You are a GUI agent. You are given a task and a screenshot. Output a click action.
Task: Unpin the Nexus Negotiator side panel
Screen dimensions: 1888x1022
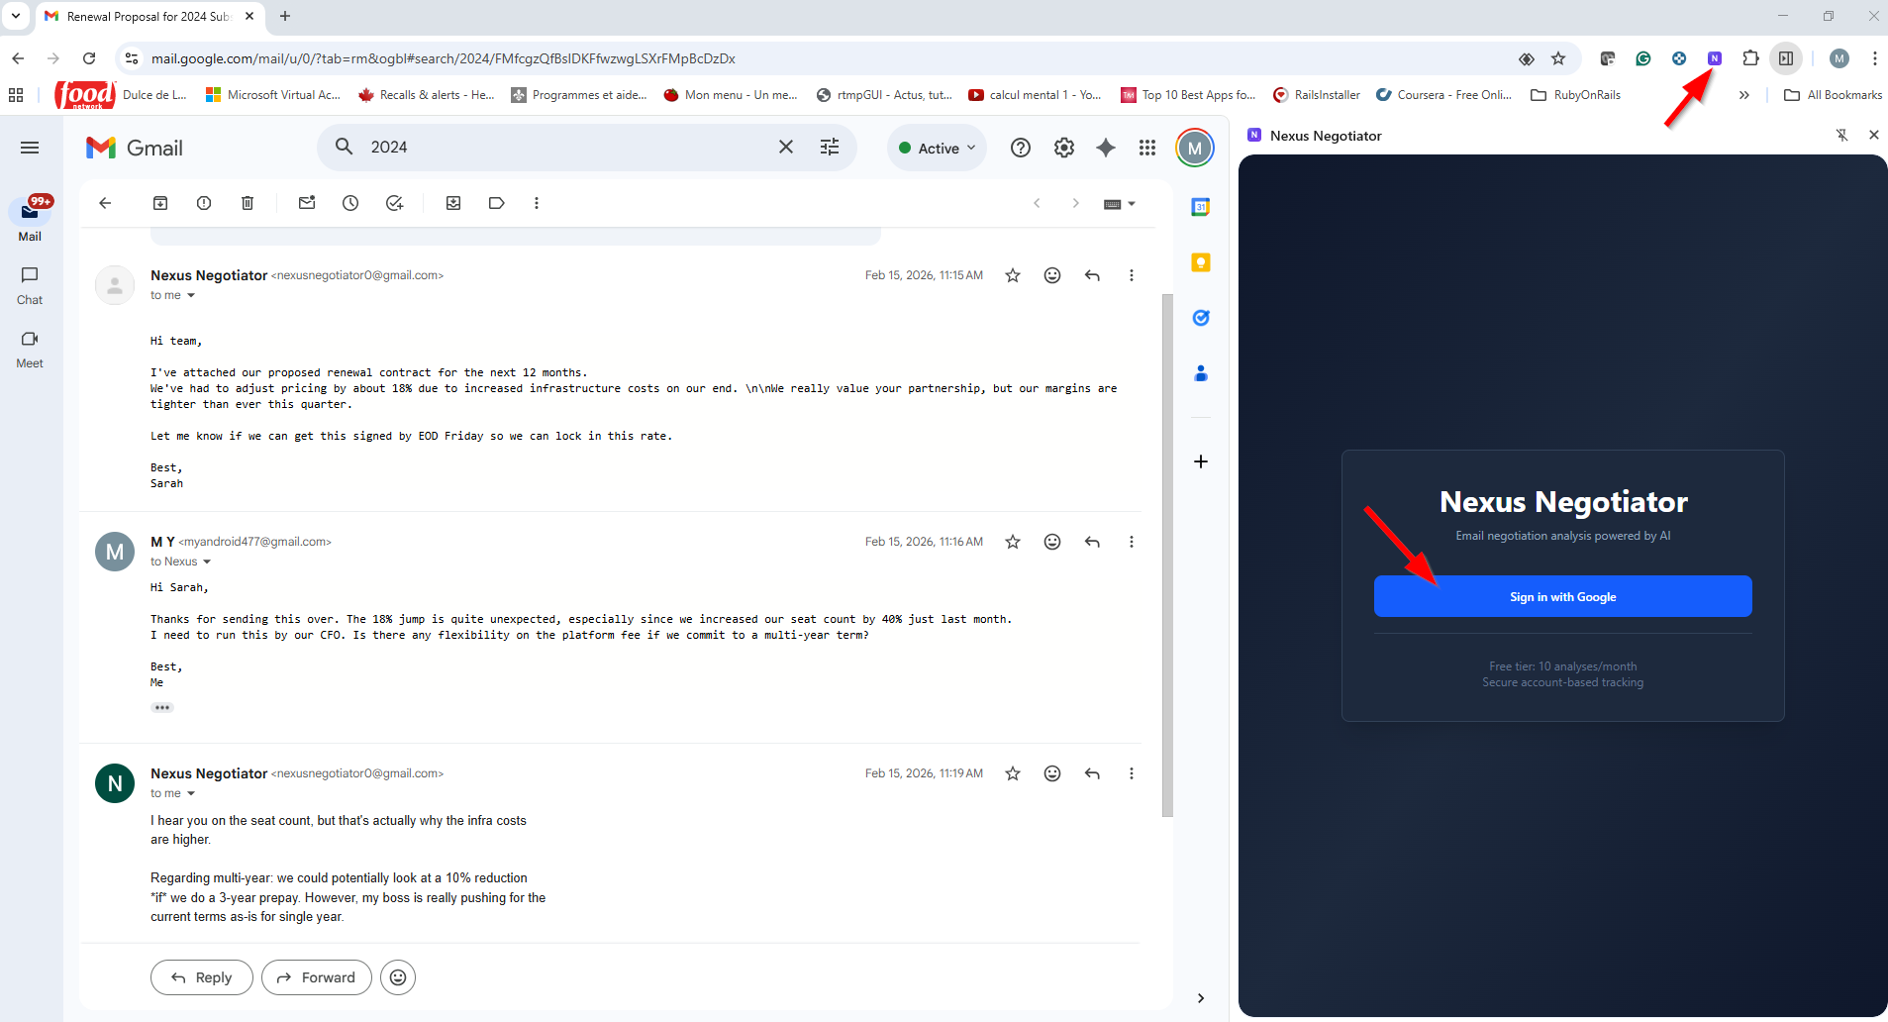click(1841, 136)
